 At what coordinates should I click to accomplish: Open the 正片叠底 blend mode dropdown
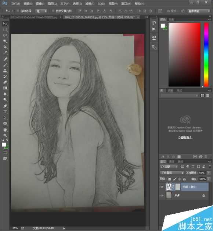point(172,173)
